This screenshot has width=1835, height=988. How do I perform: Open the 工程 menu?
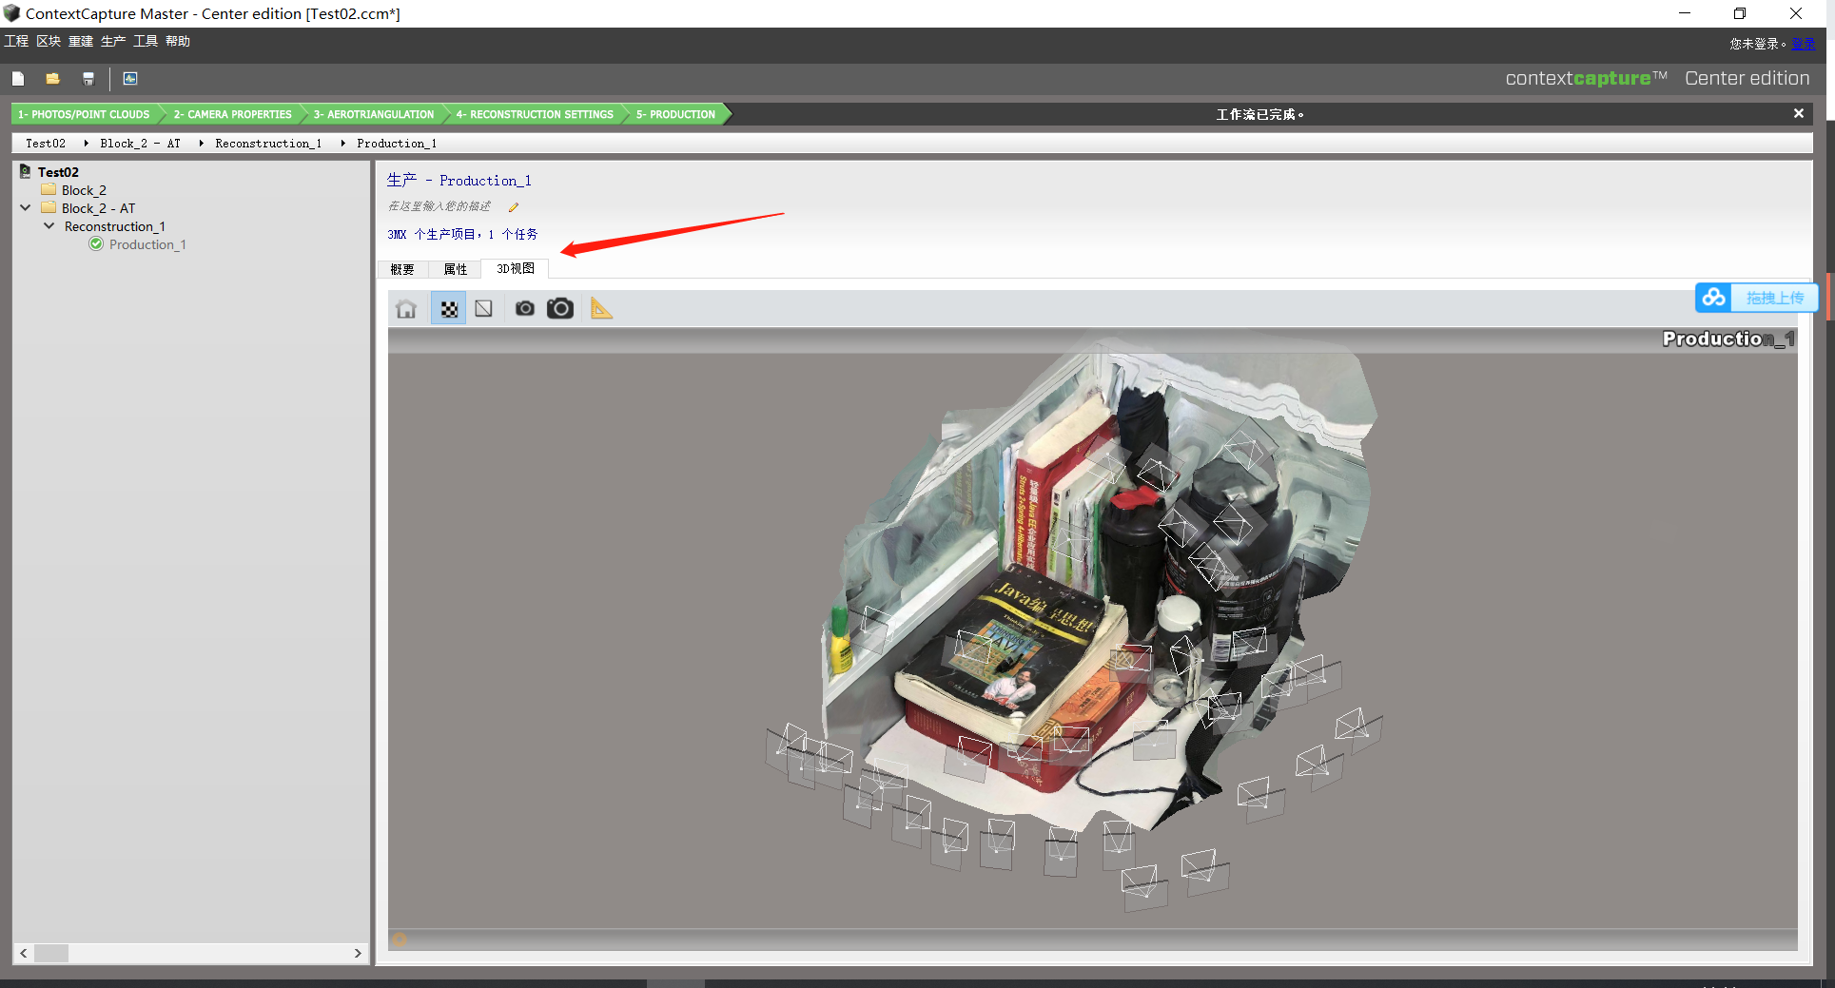(16, 41)
